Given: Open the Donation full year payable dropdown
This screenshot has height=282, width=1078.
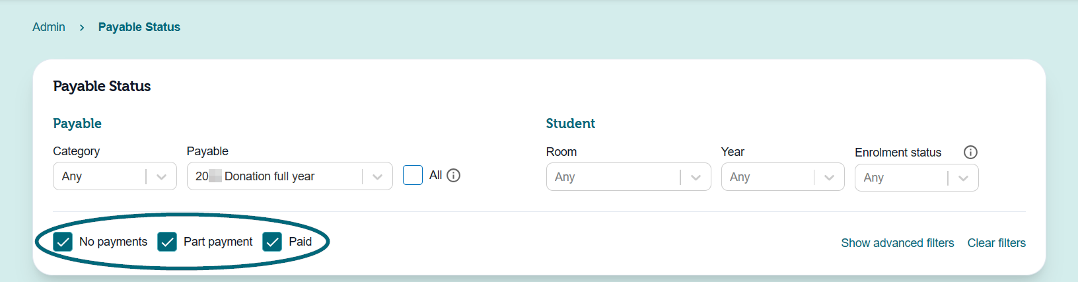Looking at the screenshot, I should pos(290,176).
